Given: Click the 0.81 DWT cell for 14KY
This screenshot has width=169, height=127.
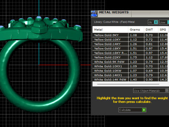Looking at the screenshot, I should point(151,44).
